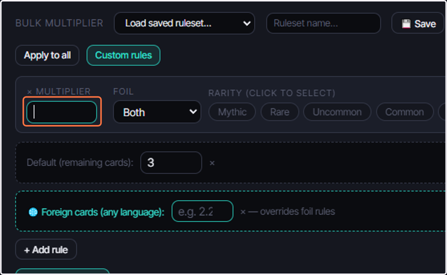This screenshot has height=275, width=447.
Task: Open the Load saved ruleset dropdown
Action: click(x=184, y=23)
